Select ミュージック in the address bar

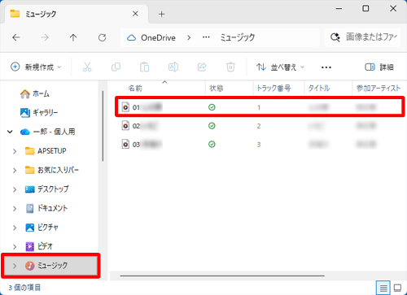238,37
